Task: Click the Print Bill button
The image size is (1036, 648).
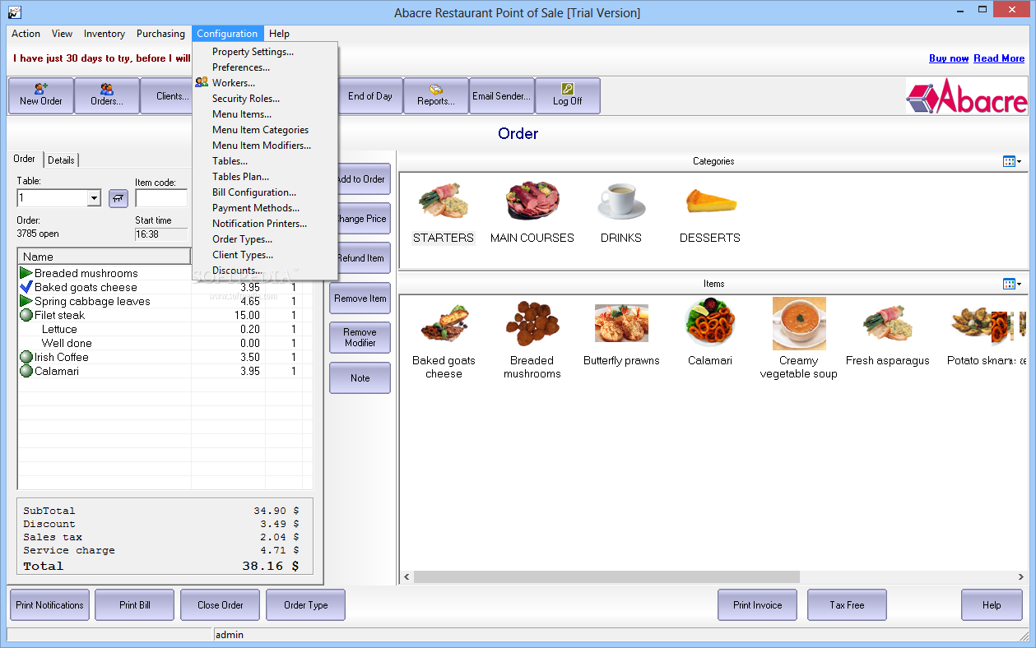Action: tap(135, 605)
